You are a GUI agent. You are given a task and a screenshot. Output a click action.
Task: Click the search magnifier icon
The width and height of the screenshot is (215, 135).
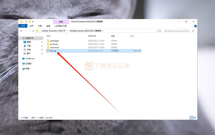point(193,31)
